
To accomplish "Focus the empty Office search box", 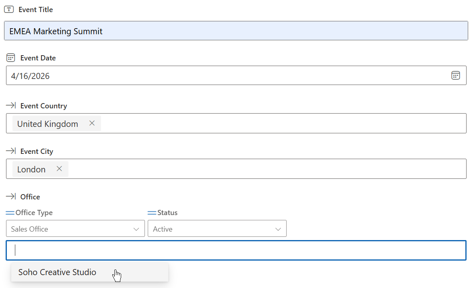I will (236, 250).
